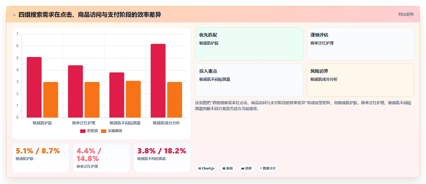This screenshot has height=184, width=426.
Task: Open the 风险边界 matrix card
Action: tap(360, 80)
